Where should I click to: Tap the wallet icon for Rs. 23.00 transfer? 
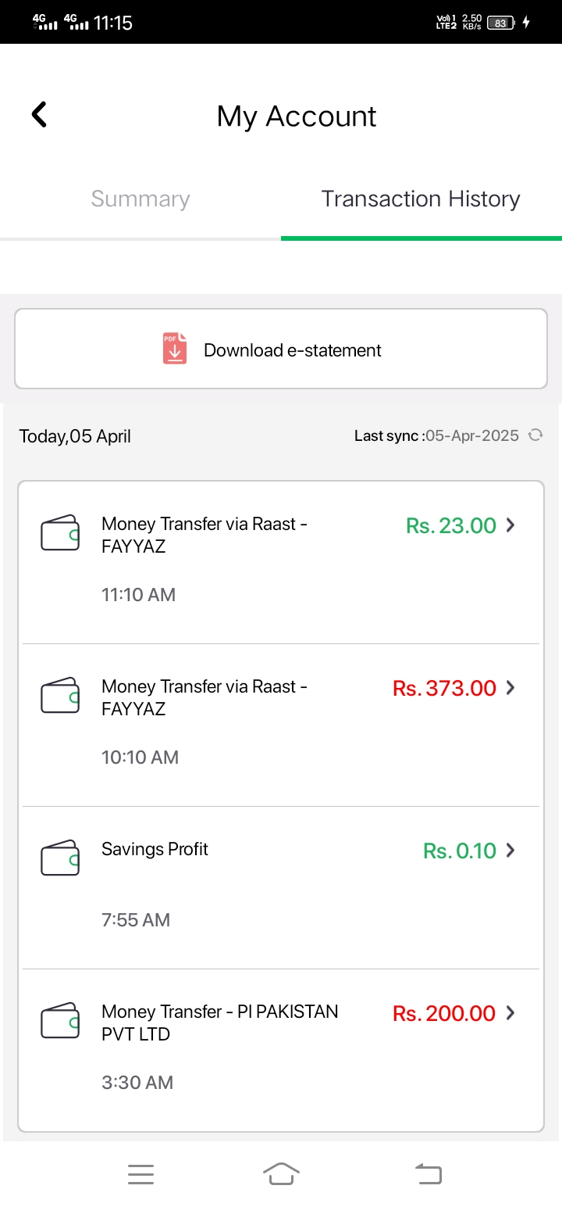pos(60,533)
